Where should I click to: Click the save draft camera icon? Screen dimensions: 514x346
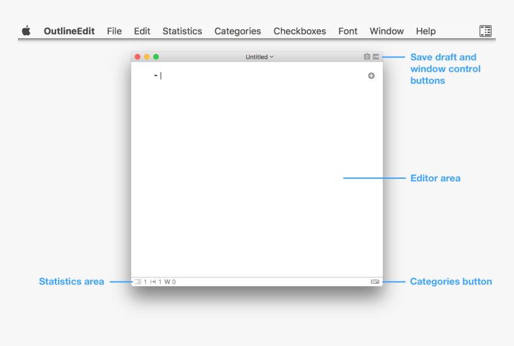coord(367,57)
